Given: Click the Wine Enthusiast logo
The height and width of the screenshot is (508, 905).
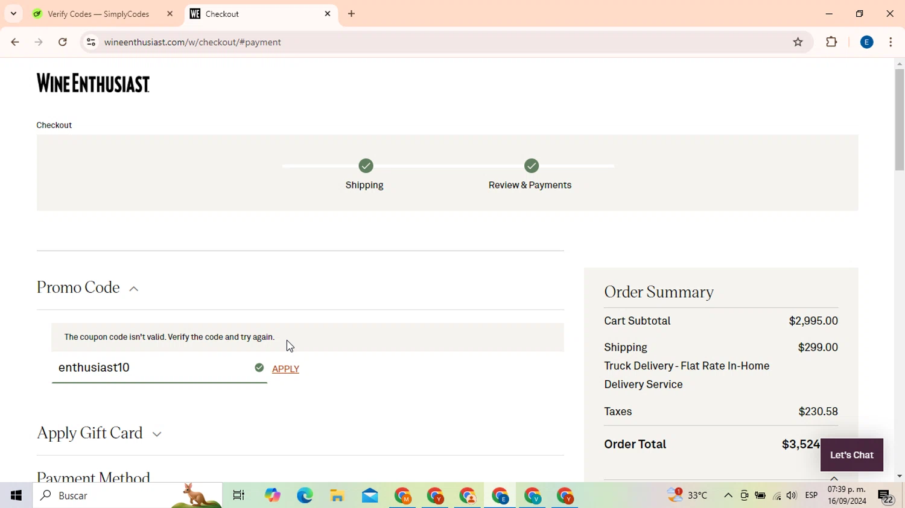Looking at the screenshot, I should [x=93, y=83].
